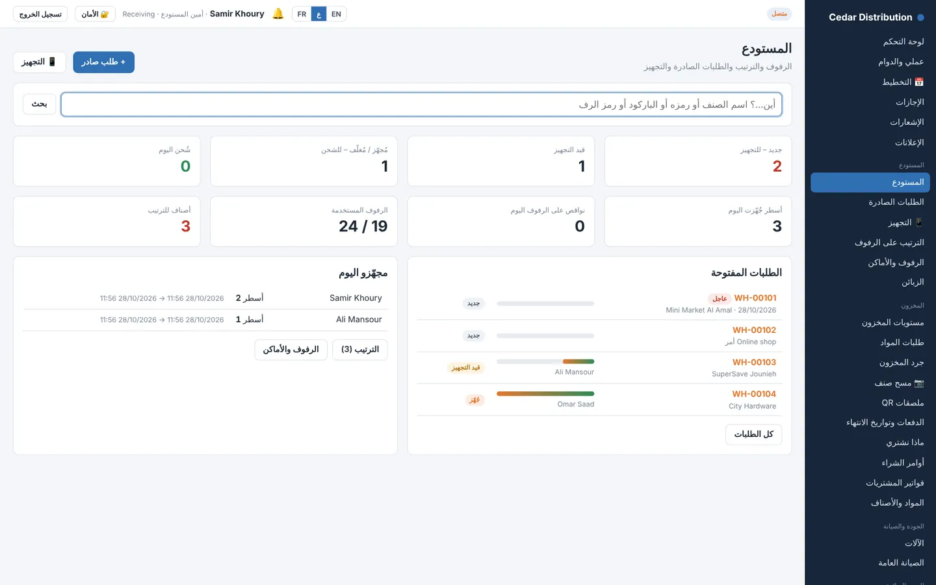Click الرفوف والأماكن button under مجهّزو اليوم
The image size is (936, 585).
pyautogui.click(x=291, y=350)
